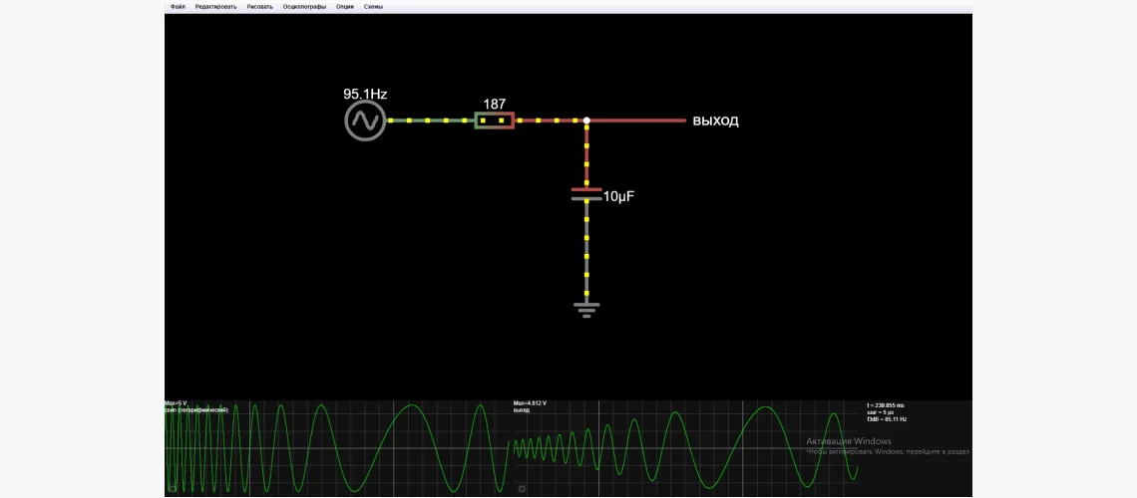Open the Опции menu
The width and height of the screenshot is (1137, 498).
tap(344, 6)
